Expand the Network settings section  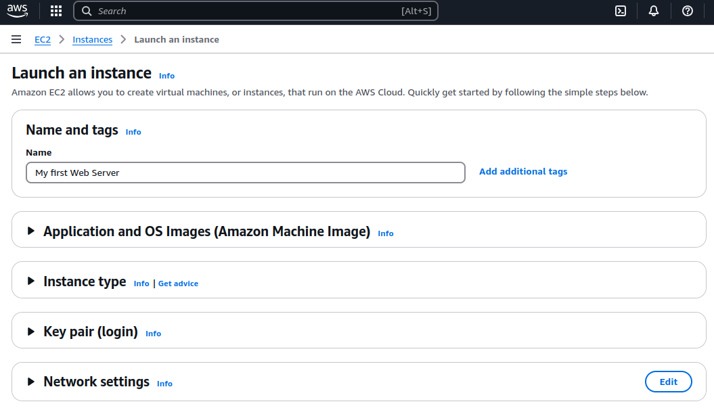(30, 381)
